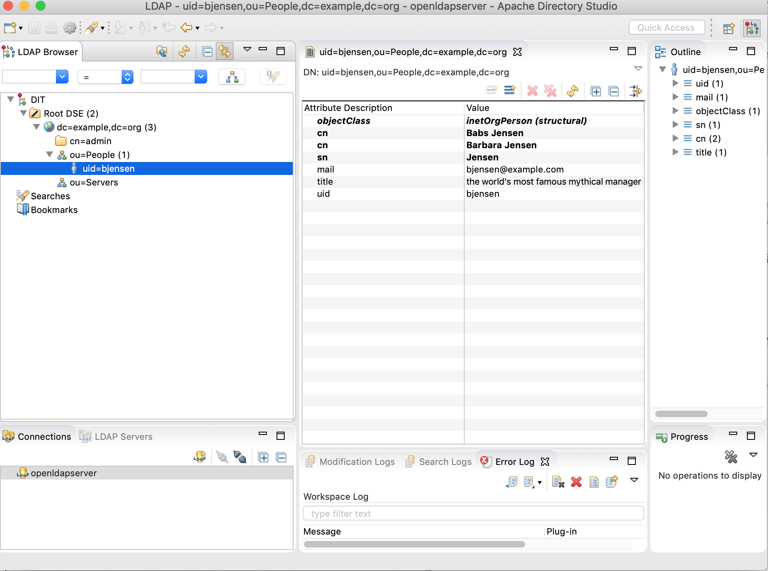Export the Error Log icon
This screenshot has height=571, width=768.
pyautogui.click(x=512, y=482)
